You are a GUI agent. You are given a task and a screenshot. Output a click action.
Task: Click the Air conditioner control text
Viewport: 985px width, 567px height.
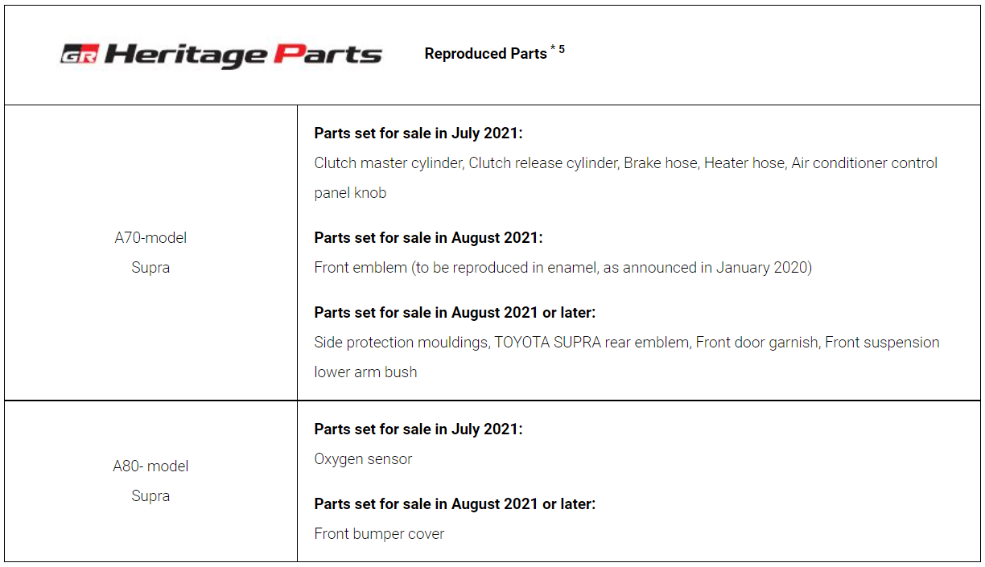864,163
